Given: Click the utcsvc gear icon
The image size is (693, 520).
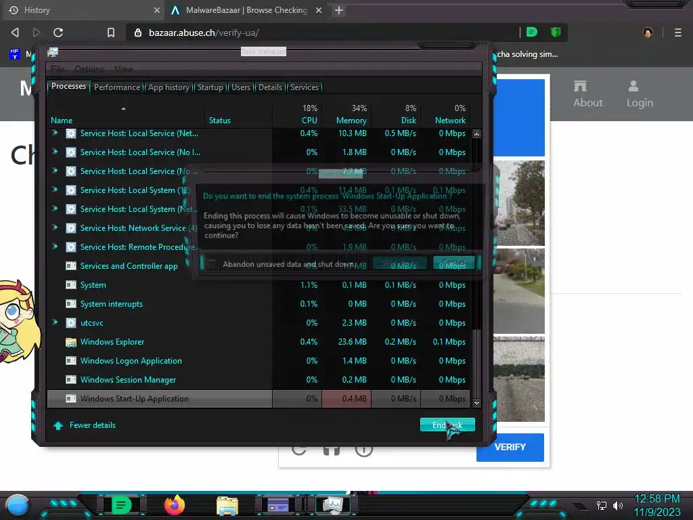Looking at the screenshot, I should [x=70, y=323].
